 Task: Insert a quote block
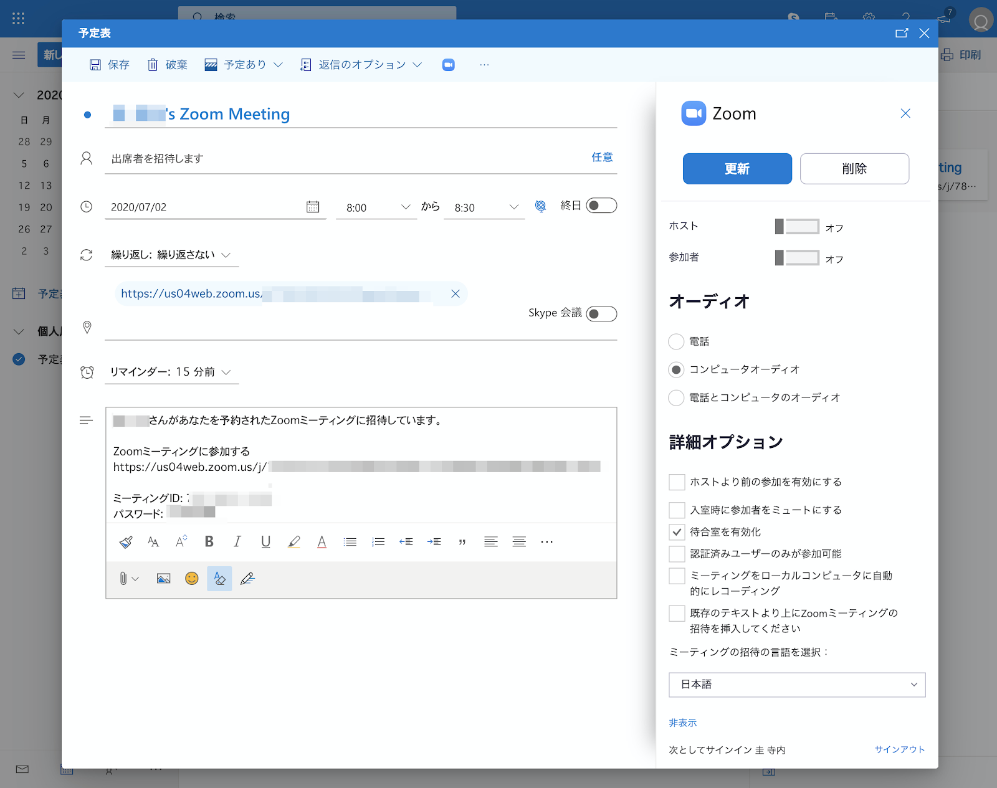tap(462, 542)
